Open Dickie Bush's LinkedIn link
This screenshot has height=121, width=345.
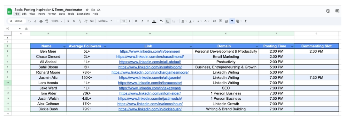(150, 109)
